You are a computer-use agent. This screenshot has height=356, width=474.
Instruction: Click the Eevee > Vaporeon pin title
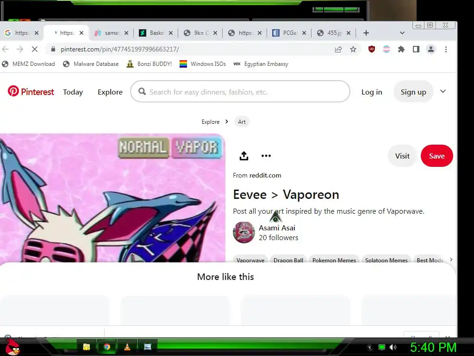tap(286, 195)
